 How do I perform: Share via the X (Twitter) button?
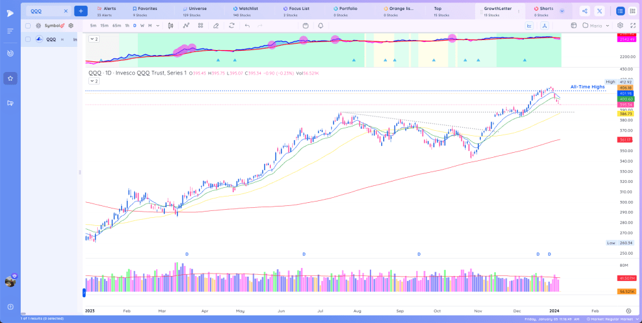click(600, 11)
